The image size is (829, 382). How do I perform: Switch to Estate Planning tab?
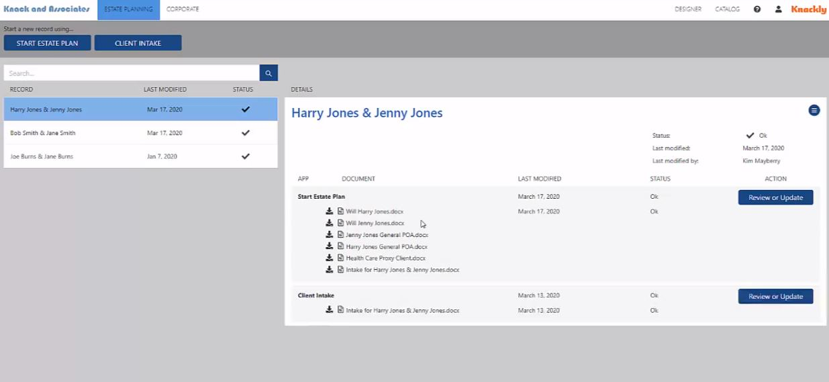pyautogui.click(x=128, y=9)
